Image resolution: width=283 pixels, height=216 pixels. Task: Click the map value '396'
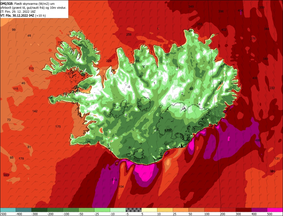pos(221,11)
